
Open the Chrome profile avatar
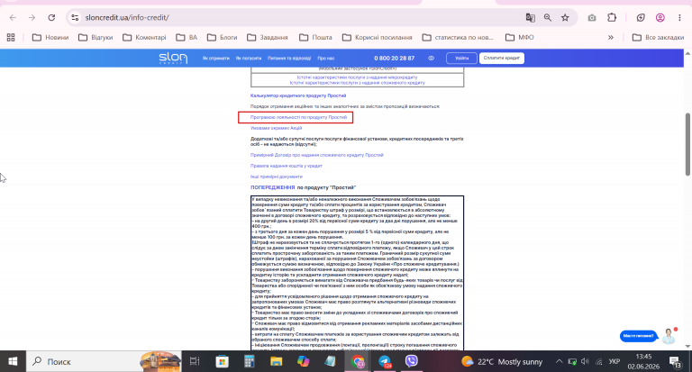pyautogui.click(x=660, y=18)
